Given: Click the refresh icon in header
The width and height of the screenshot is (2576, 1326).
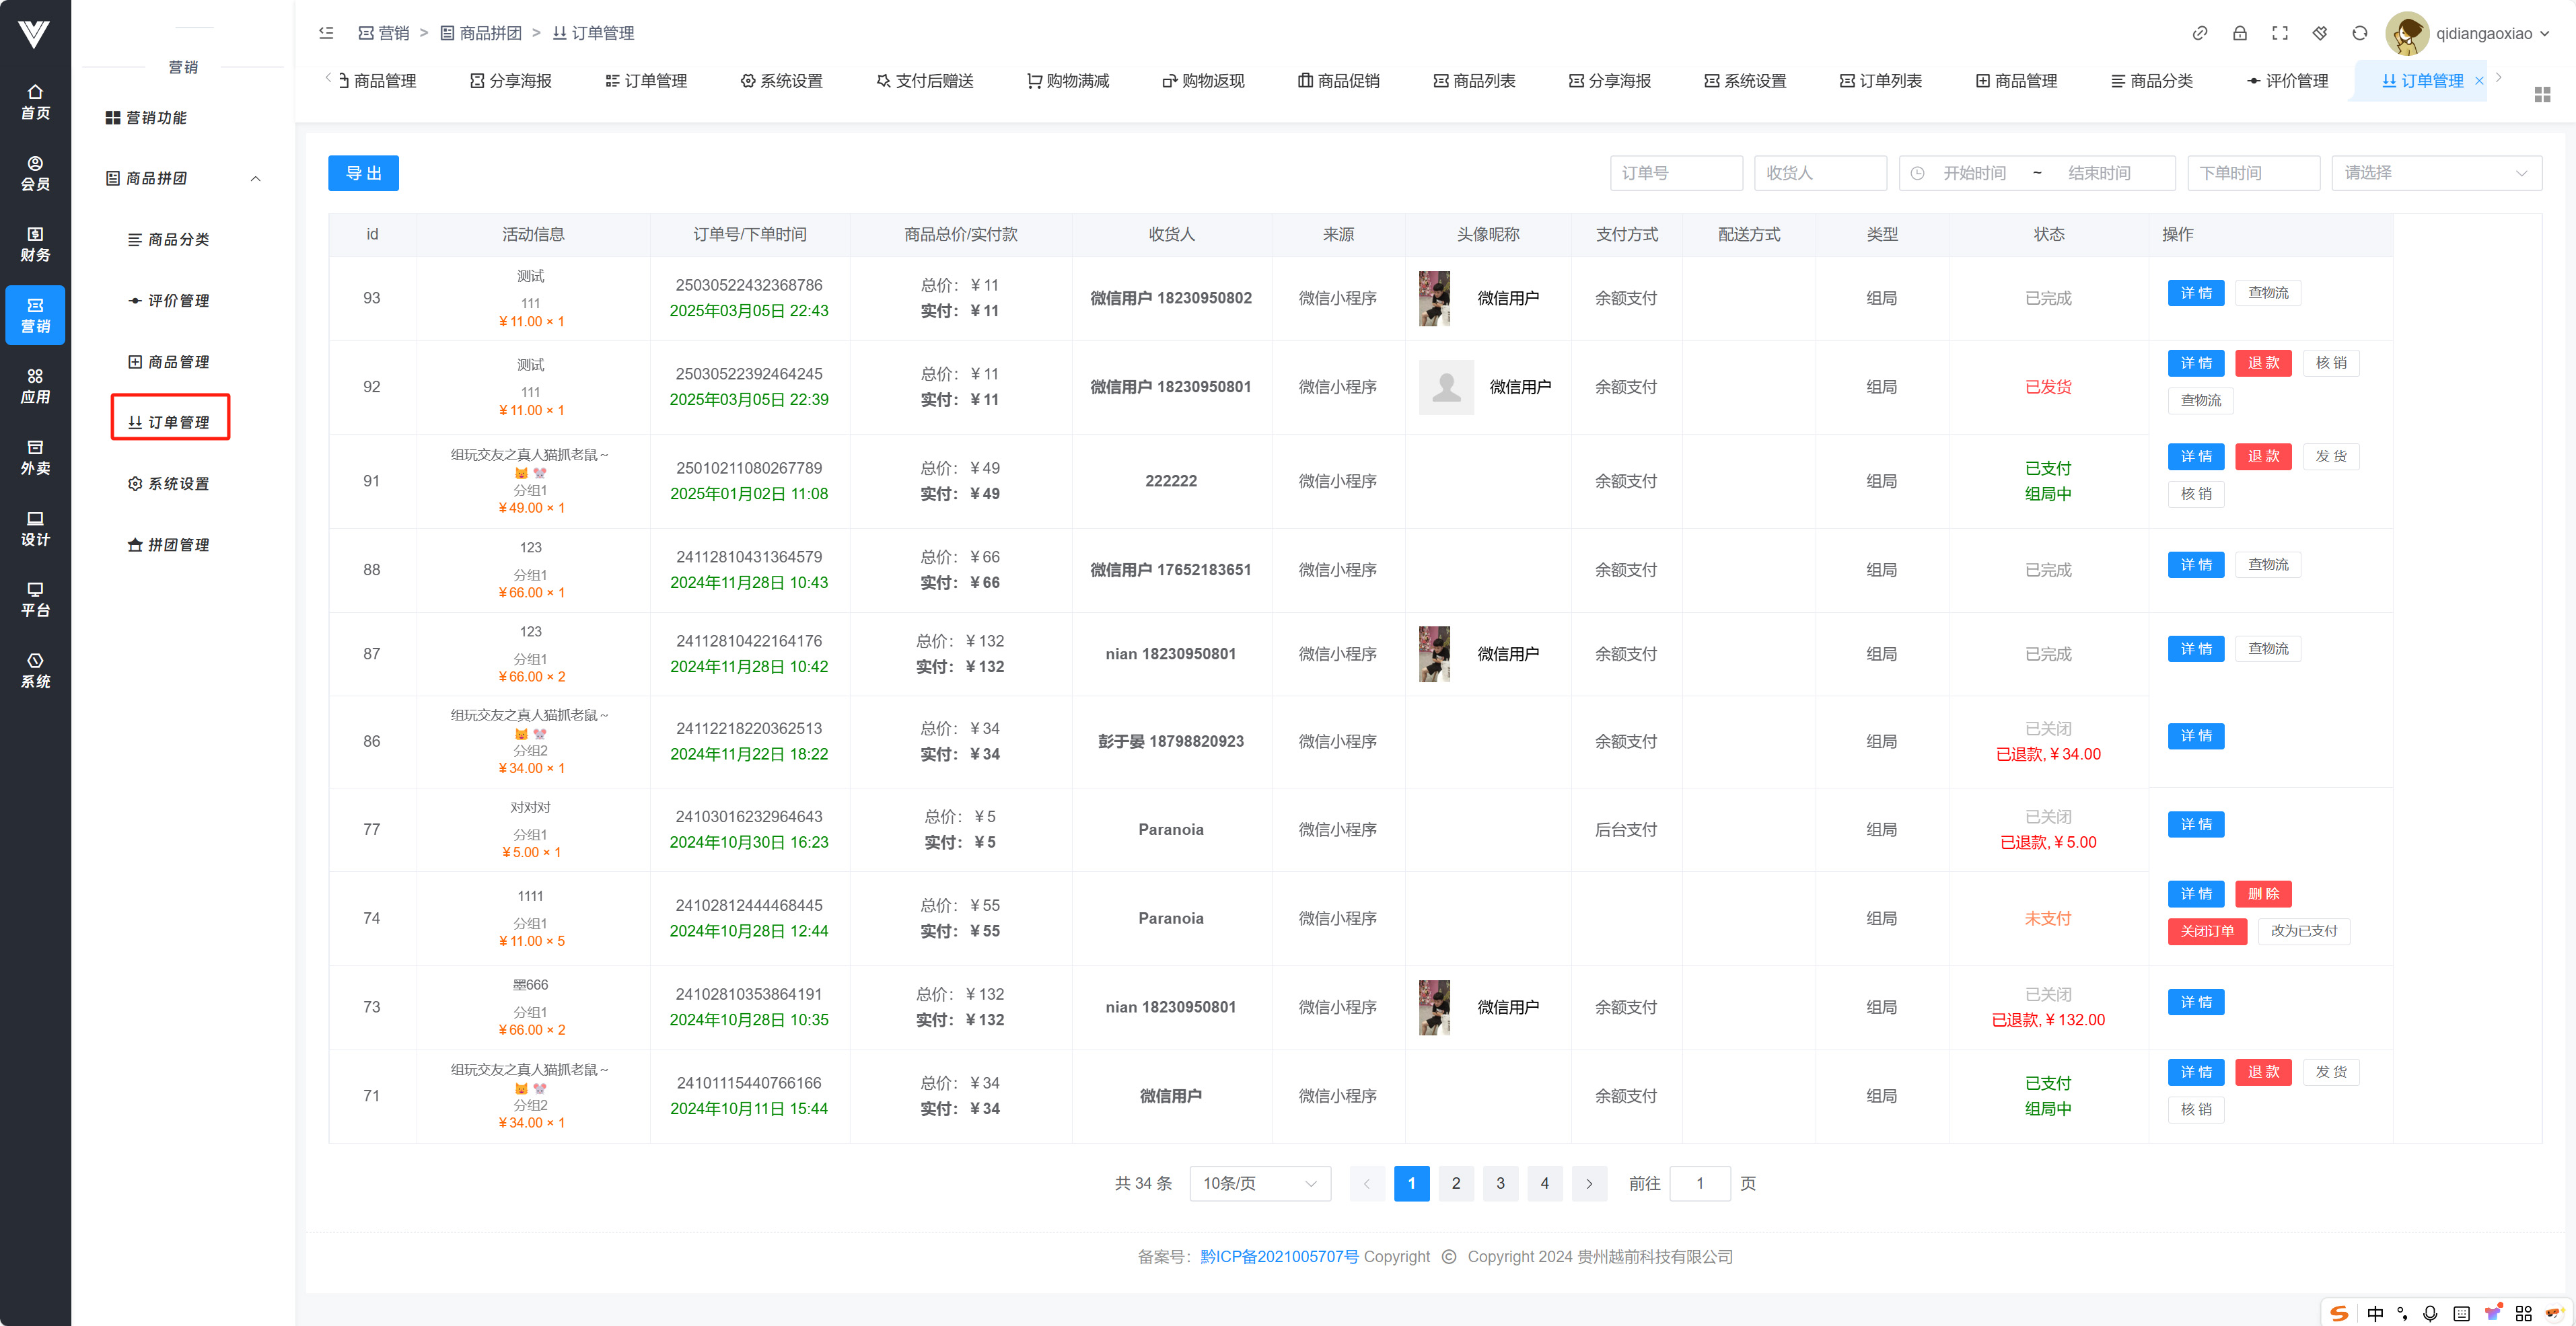Looking at the screenshot, I should click(x=2359, y=33).
